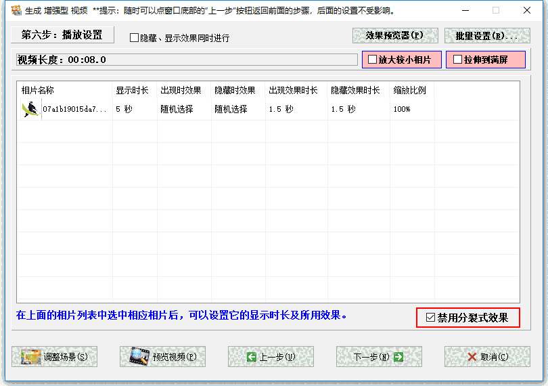This screenshot has width=548, height=386.
Task: Click the green right arrow on 下一步
Action: coord(398,357)
